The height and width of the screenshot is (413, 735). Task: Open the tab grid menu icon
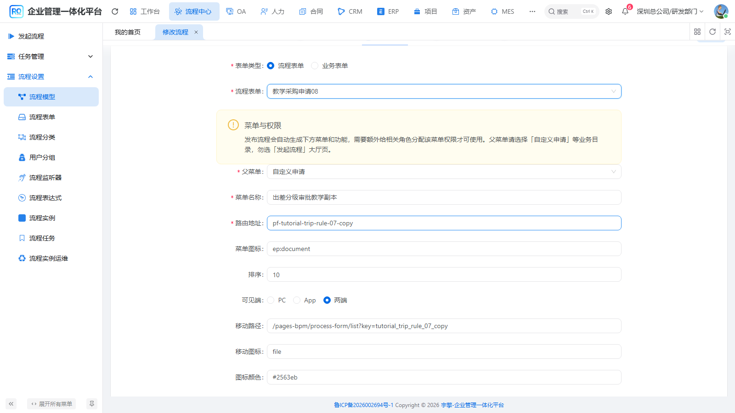tap(697, 32)
